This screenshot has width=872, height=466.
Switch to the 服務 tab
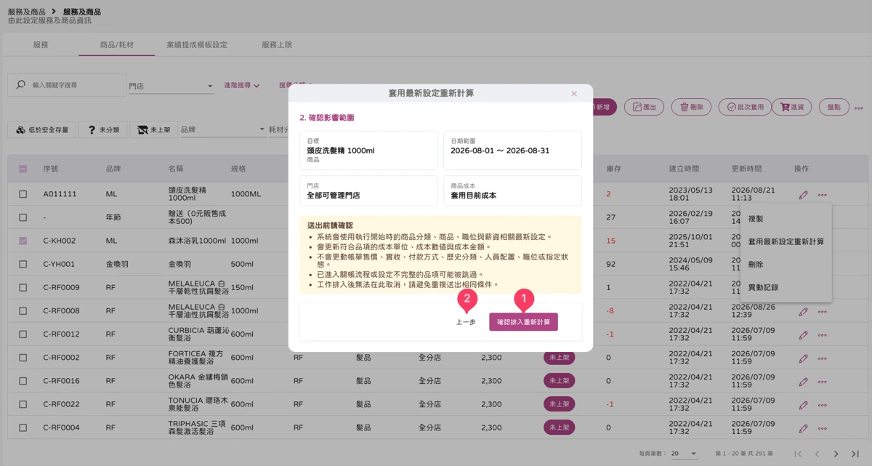point(41,44)
